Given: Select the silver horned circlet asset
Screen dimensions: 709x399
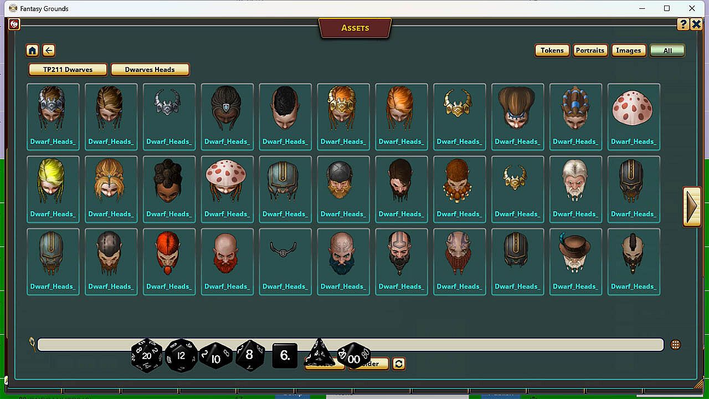Looking at the screenshot, I should pos(169,117).
